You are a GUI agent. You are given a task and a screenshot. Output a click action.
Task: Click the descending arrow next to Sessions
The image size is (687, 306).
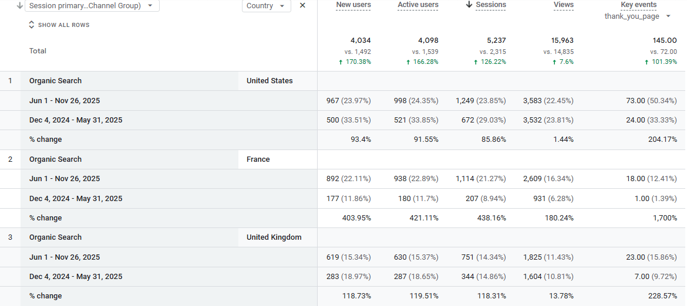(469, 5)
